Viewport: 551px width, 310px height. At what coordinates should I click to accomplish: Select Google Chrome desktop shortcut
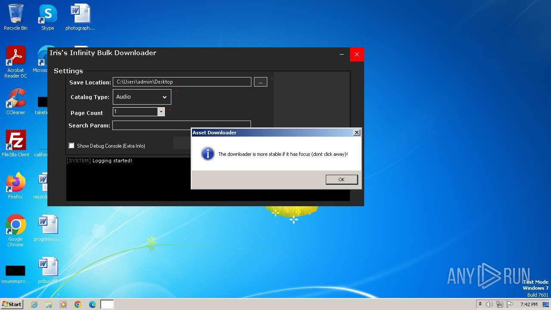click(15, 231)
